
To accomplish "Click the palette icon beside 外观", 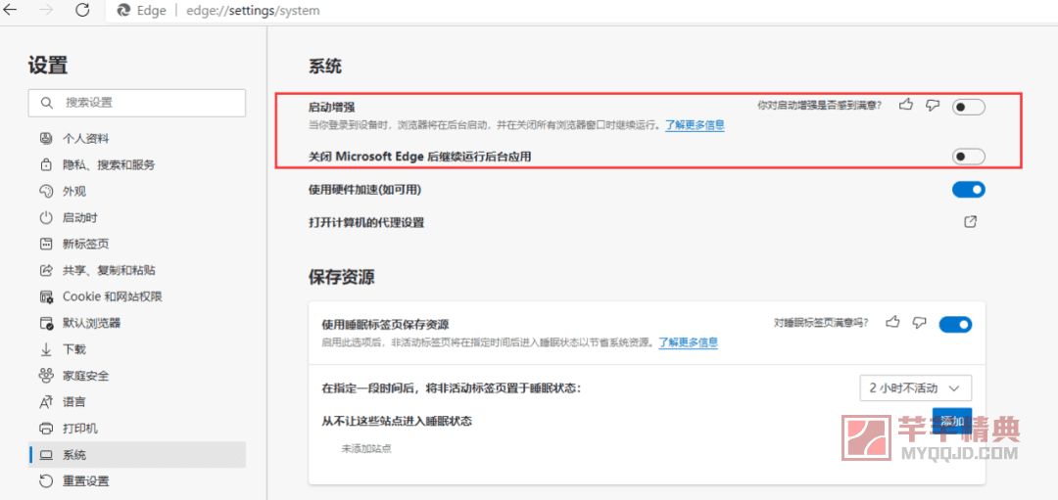I will (x=47, y=192).
